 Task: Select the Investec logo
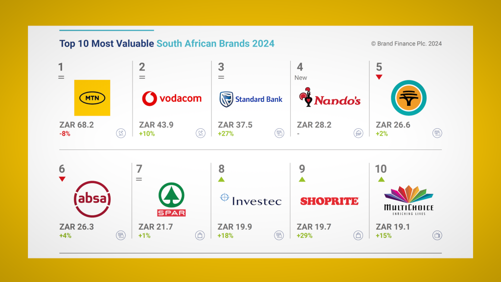[251, 200]
